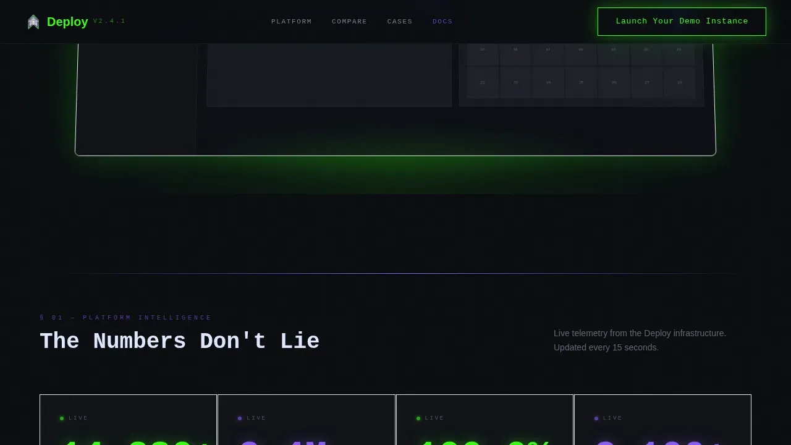Image resolution: width=791 pixels, height=445 pixels.
Task: Open the Deploy home link text
Action: [x=67, y=22]
